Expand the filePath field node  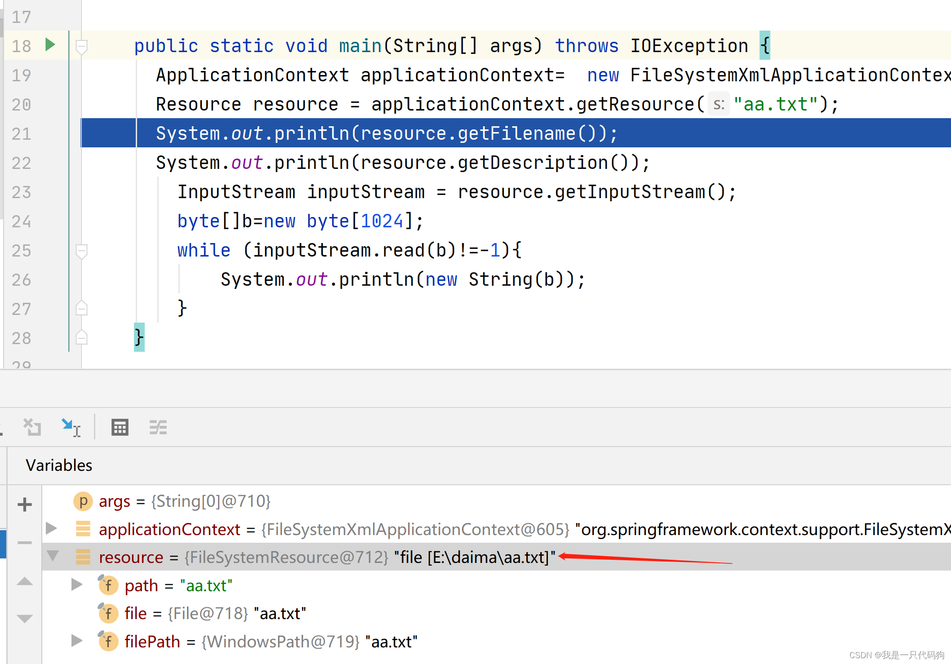pos(77,641)
